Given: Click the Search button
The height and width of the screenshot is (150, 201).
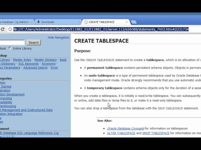Looking at the screenshot, I should coord(34,42).
